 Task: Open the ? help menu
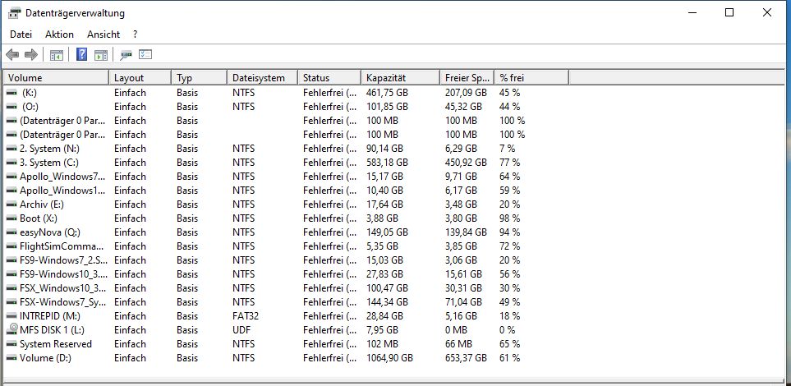tap(135, 34)
